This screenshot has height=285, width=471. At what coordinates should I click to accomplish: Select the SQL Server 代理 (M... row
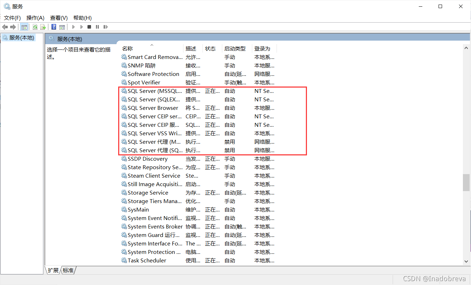click(x=198, y=142)
